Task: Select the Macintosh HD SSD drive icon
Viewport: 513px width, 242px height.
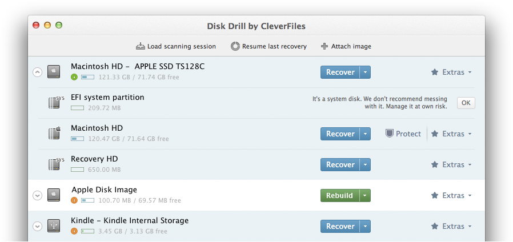Action: pyautogui.click(x=54, y=71)
